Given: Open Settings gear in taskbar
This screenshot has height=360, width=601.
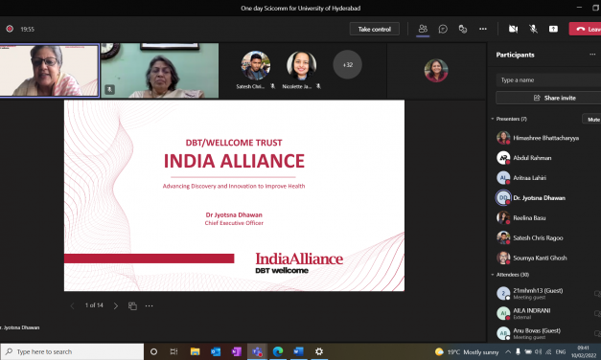Looking at the screenshot, I should 319,351.
